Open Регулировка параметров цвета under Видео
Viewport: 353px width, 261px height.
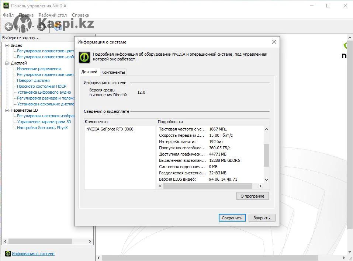[x=45, y=51]
